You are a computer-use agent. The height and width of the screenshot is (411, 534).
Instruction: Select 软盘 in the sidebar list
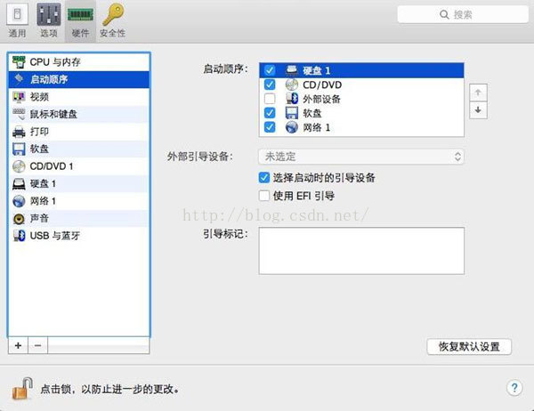click(78, 149)
